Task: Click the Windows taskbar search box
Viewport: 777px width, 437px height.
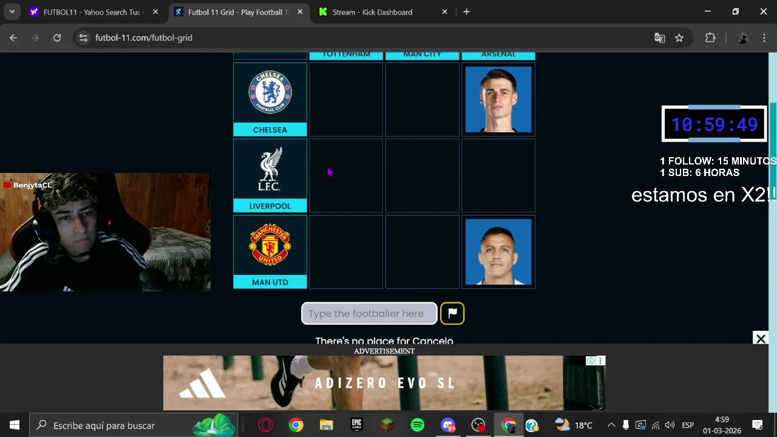Action: [135, 425]
